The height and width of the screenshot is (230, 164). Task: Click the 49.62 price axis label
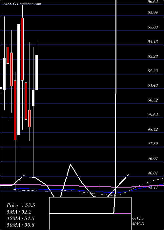153,115
